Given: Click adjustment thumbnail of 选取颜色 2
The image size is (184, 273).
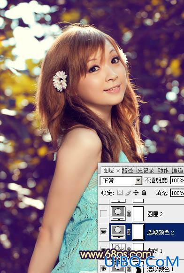Looking at the screenshot, I should pyautogui.click(x=118, y=232).
